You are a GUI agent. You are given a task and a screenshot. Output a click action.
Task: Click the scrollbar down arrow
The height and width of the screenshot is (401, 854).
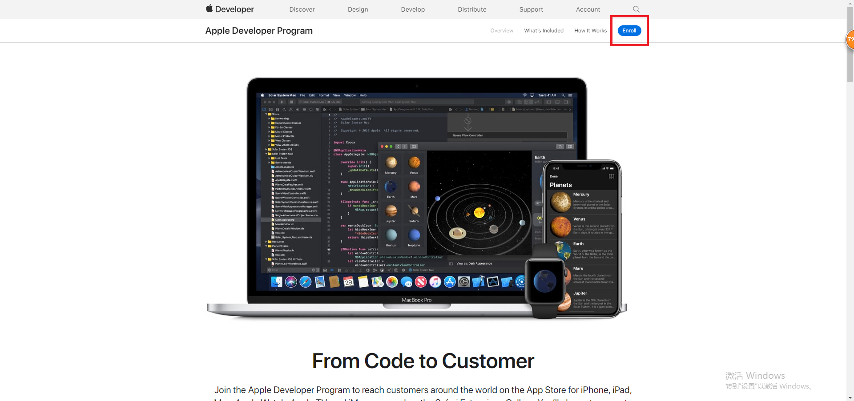(850, 398)
